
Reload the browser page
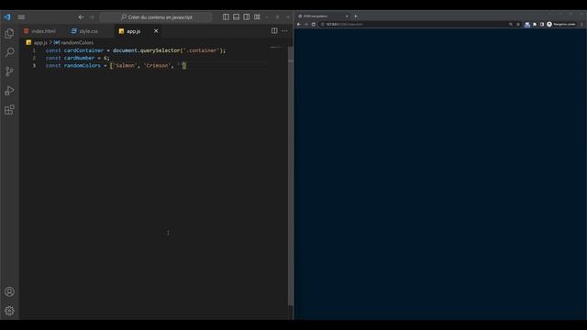click(314, 25)
